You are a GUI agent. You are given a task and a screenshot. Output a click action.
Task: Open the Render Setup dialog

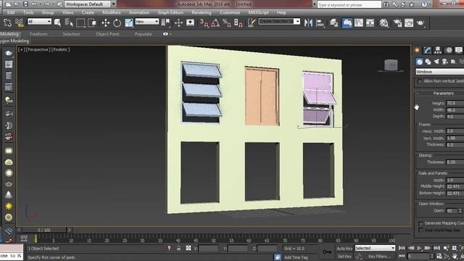click(397, 22)
